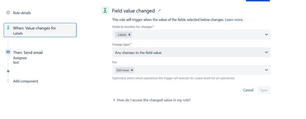Image resolution: width=306 pixels, height=119 pixels.
Task: Click the green Field value changed trigger icon
Action: click(x=105, y=10)
